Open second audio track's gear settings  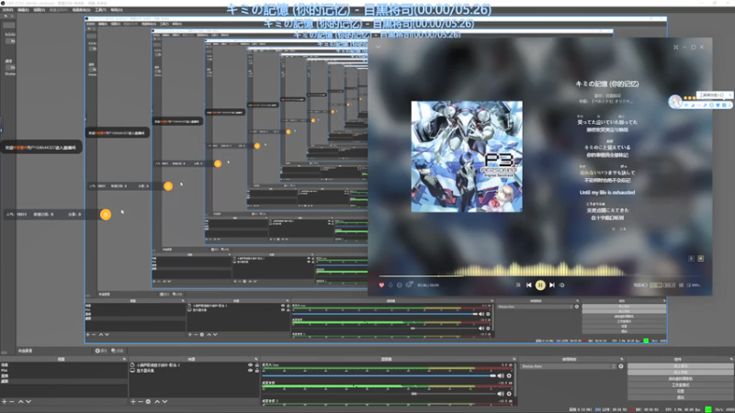(509, 394)
